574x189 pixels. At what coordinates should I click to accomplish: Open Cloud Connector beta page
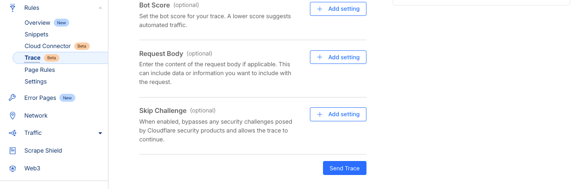point(48,46)
